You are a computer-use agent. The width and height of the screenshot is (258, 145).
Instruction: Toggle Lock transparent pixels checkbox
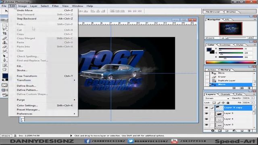pos(214,103)
